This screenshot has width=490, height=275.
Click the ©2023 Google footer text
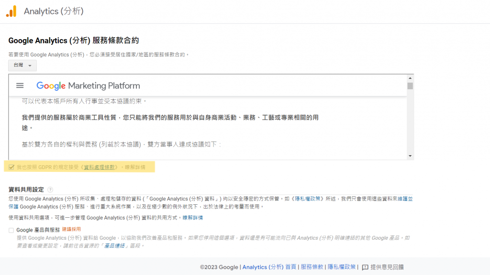pos(219,267)
